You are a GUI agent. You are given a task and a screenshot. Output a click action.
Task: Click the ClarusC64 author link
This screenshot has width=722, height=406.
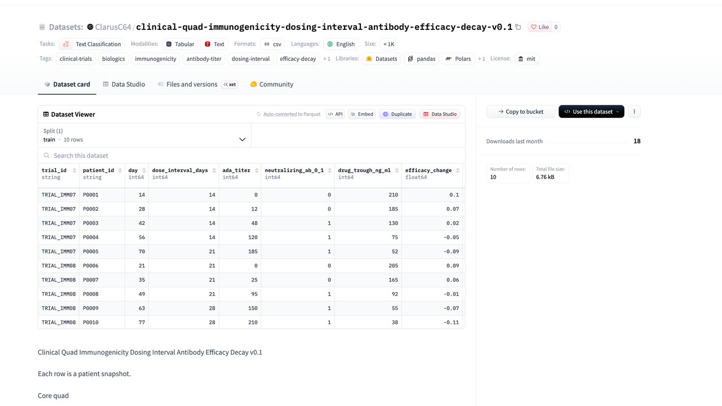pos(113,27)
